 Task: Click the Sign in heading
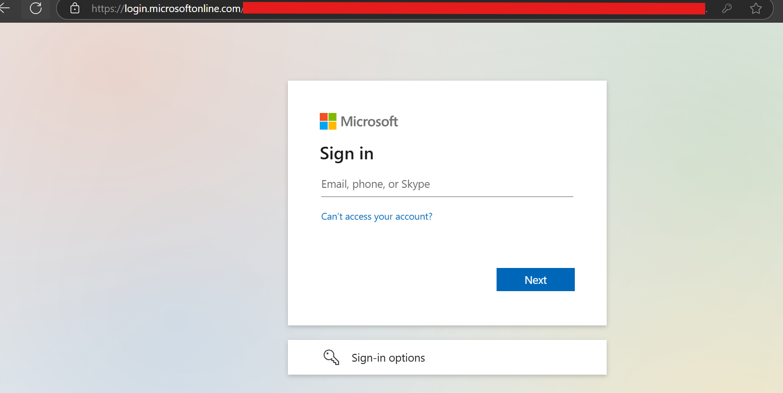(x=347, y=154)
